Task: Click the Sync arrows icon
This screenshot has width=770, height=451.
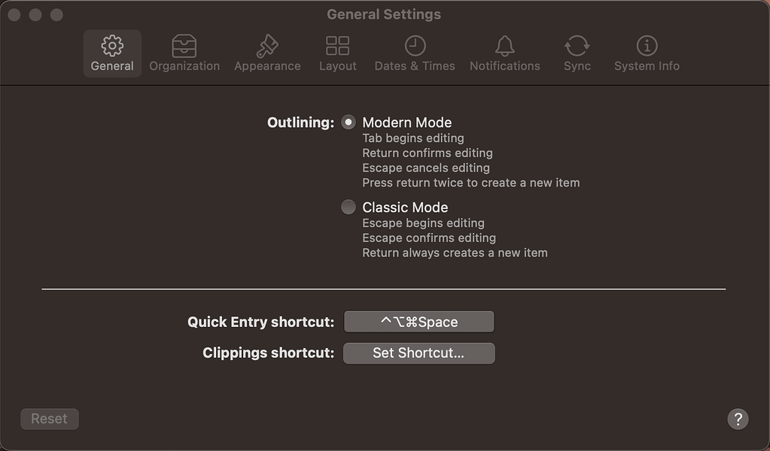Action: 577,47
